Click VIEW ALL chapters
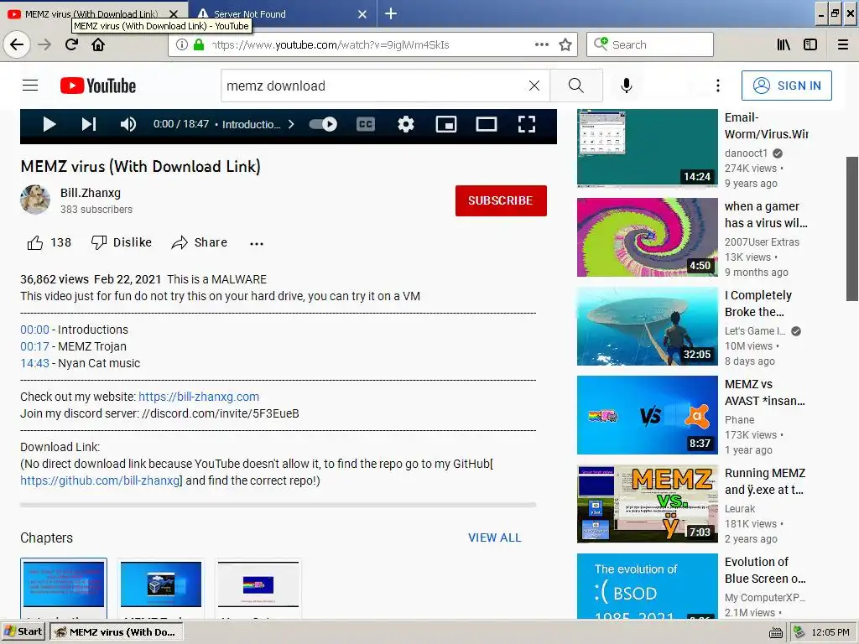 (495, 538)
